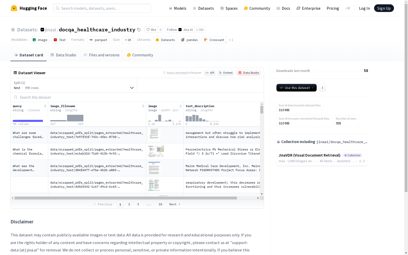Switch to the Data Studio tab
Screen dimensions: 408x255
[63, 55]
